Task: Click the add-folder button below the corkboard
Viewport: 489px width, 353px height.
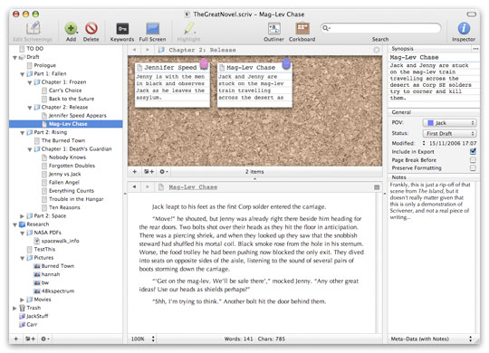Action: (149, 171)
